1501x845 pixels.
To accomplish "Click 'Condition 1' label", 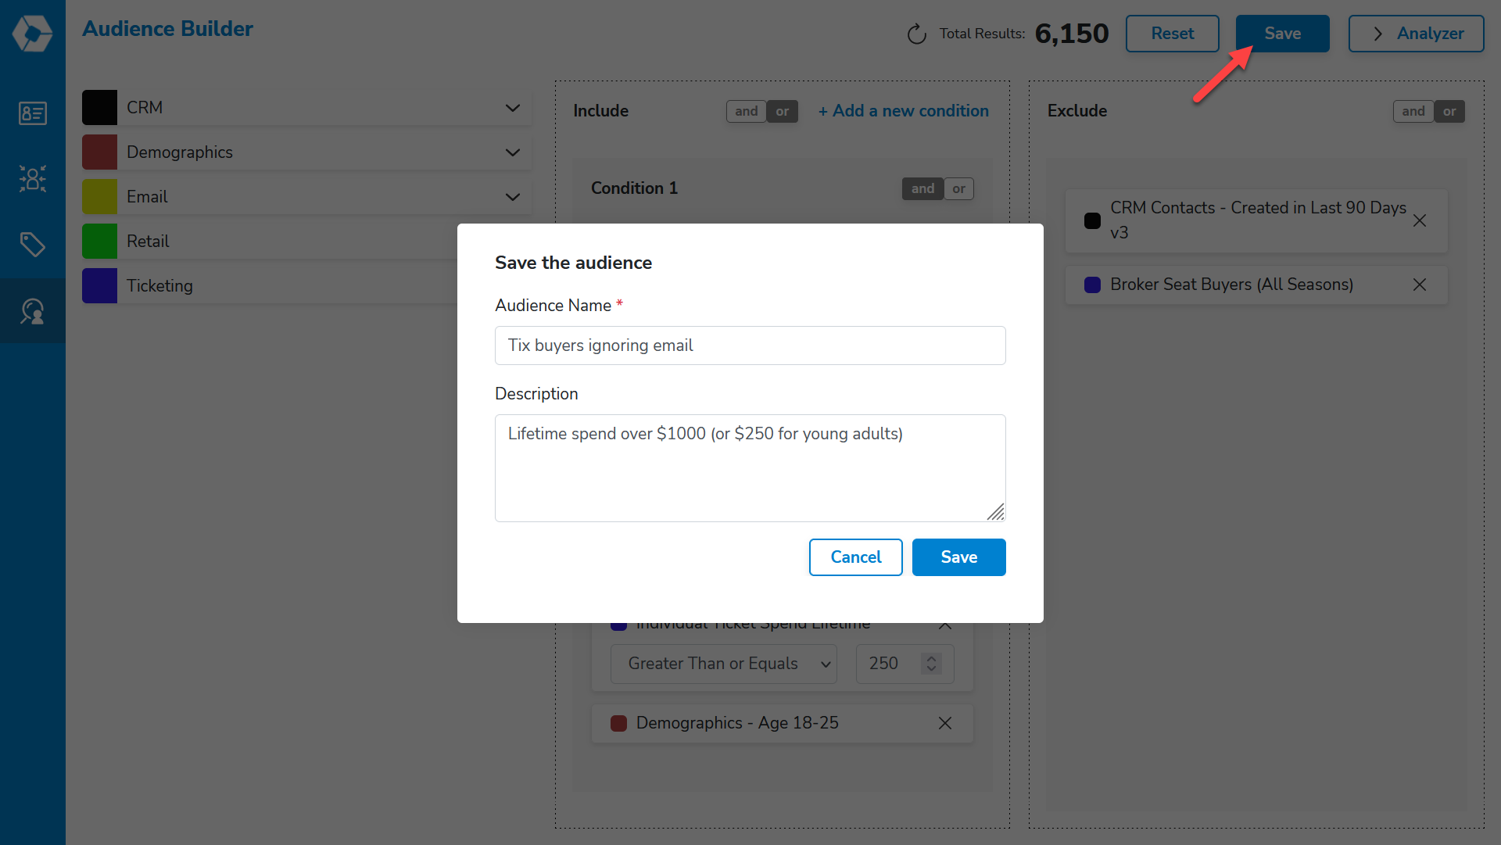I will pos(634,188).
